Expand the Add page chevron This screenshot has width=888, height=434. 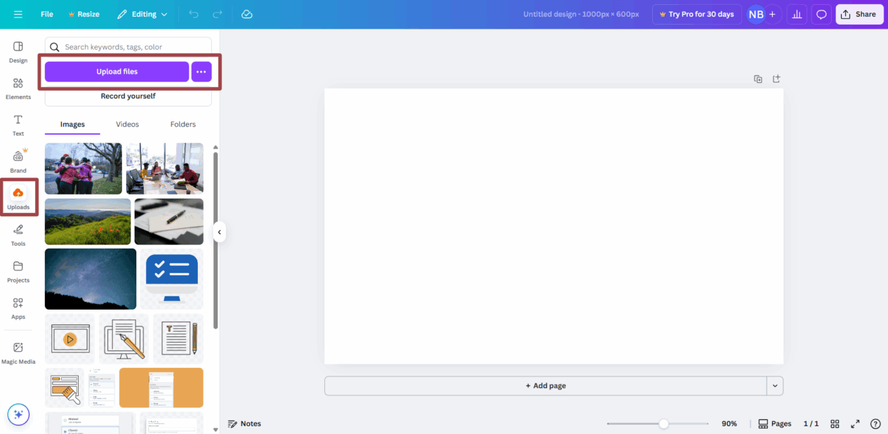pos(774,386)
